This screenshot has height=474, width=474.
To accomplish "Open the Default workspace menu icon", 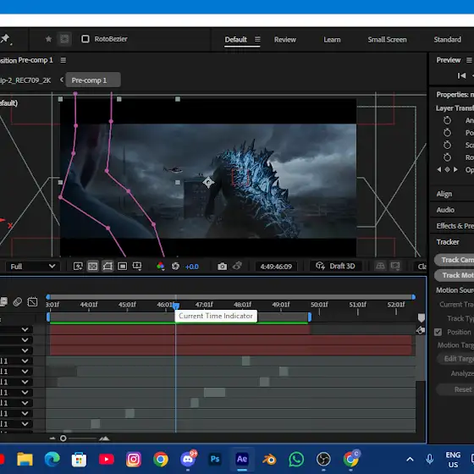I will [257, 39].
